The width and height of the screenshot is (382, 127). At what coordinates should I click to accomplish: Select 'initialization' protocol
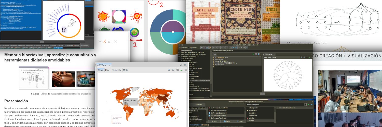(253, 110)
